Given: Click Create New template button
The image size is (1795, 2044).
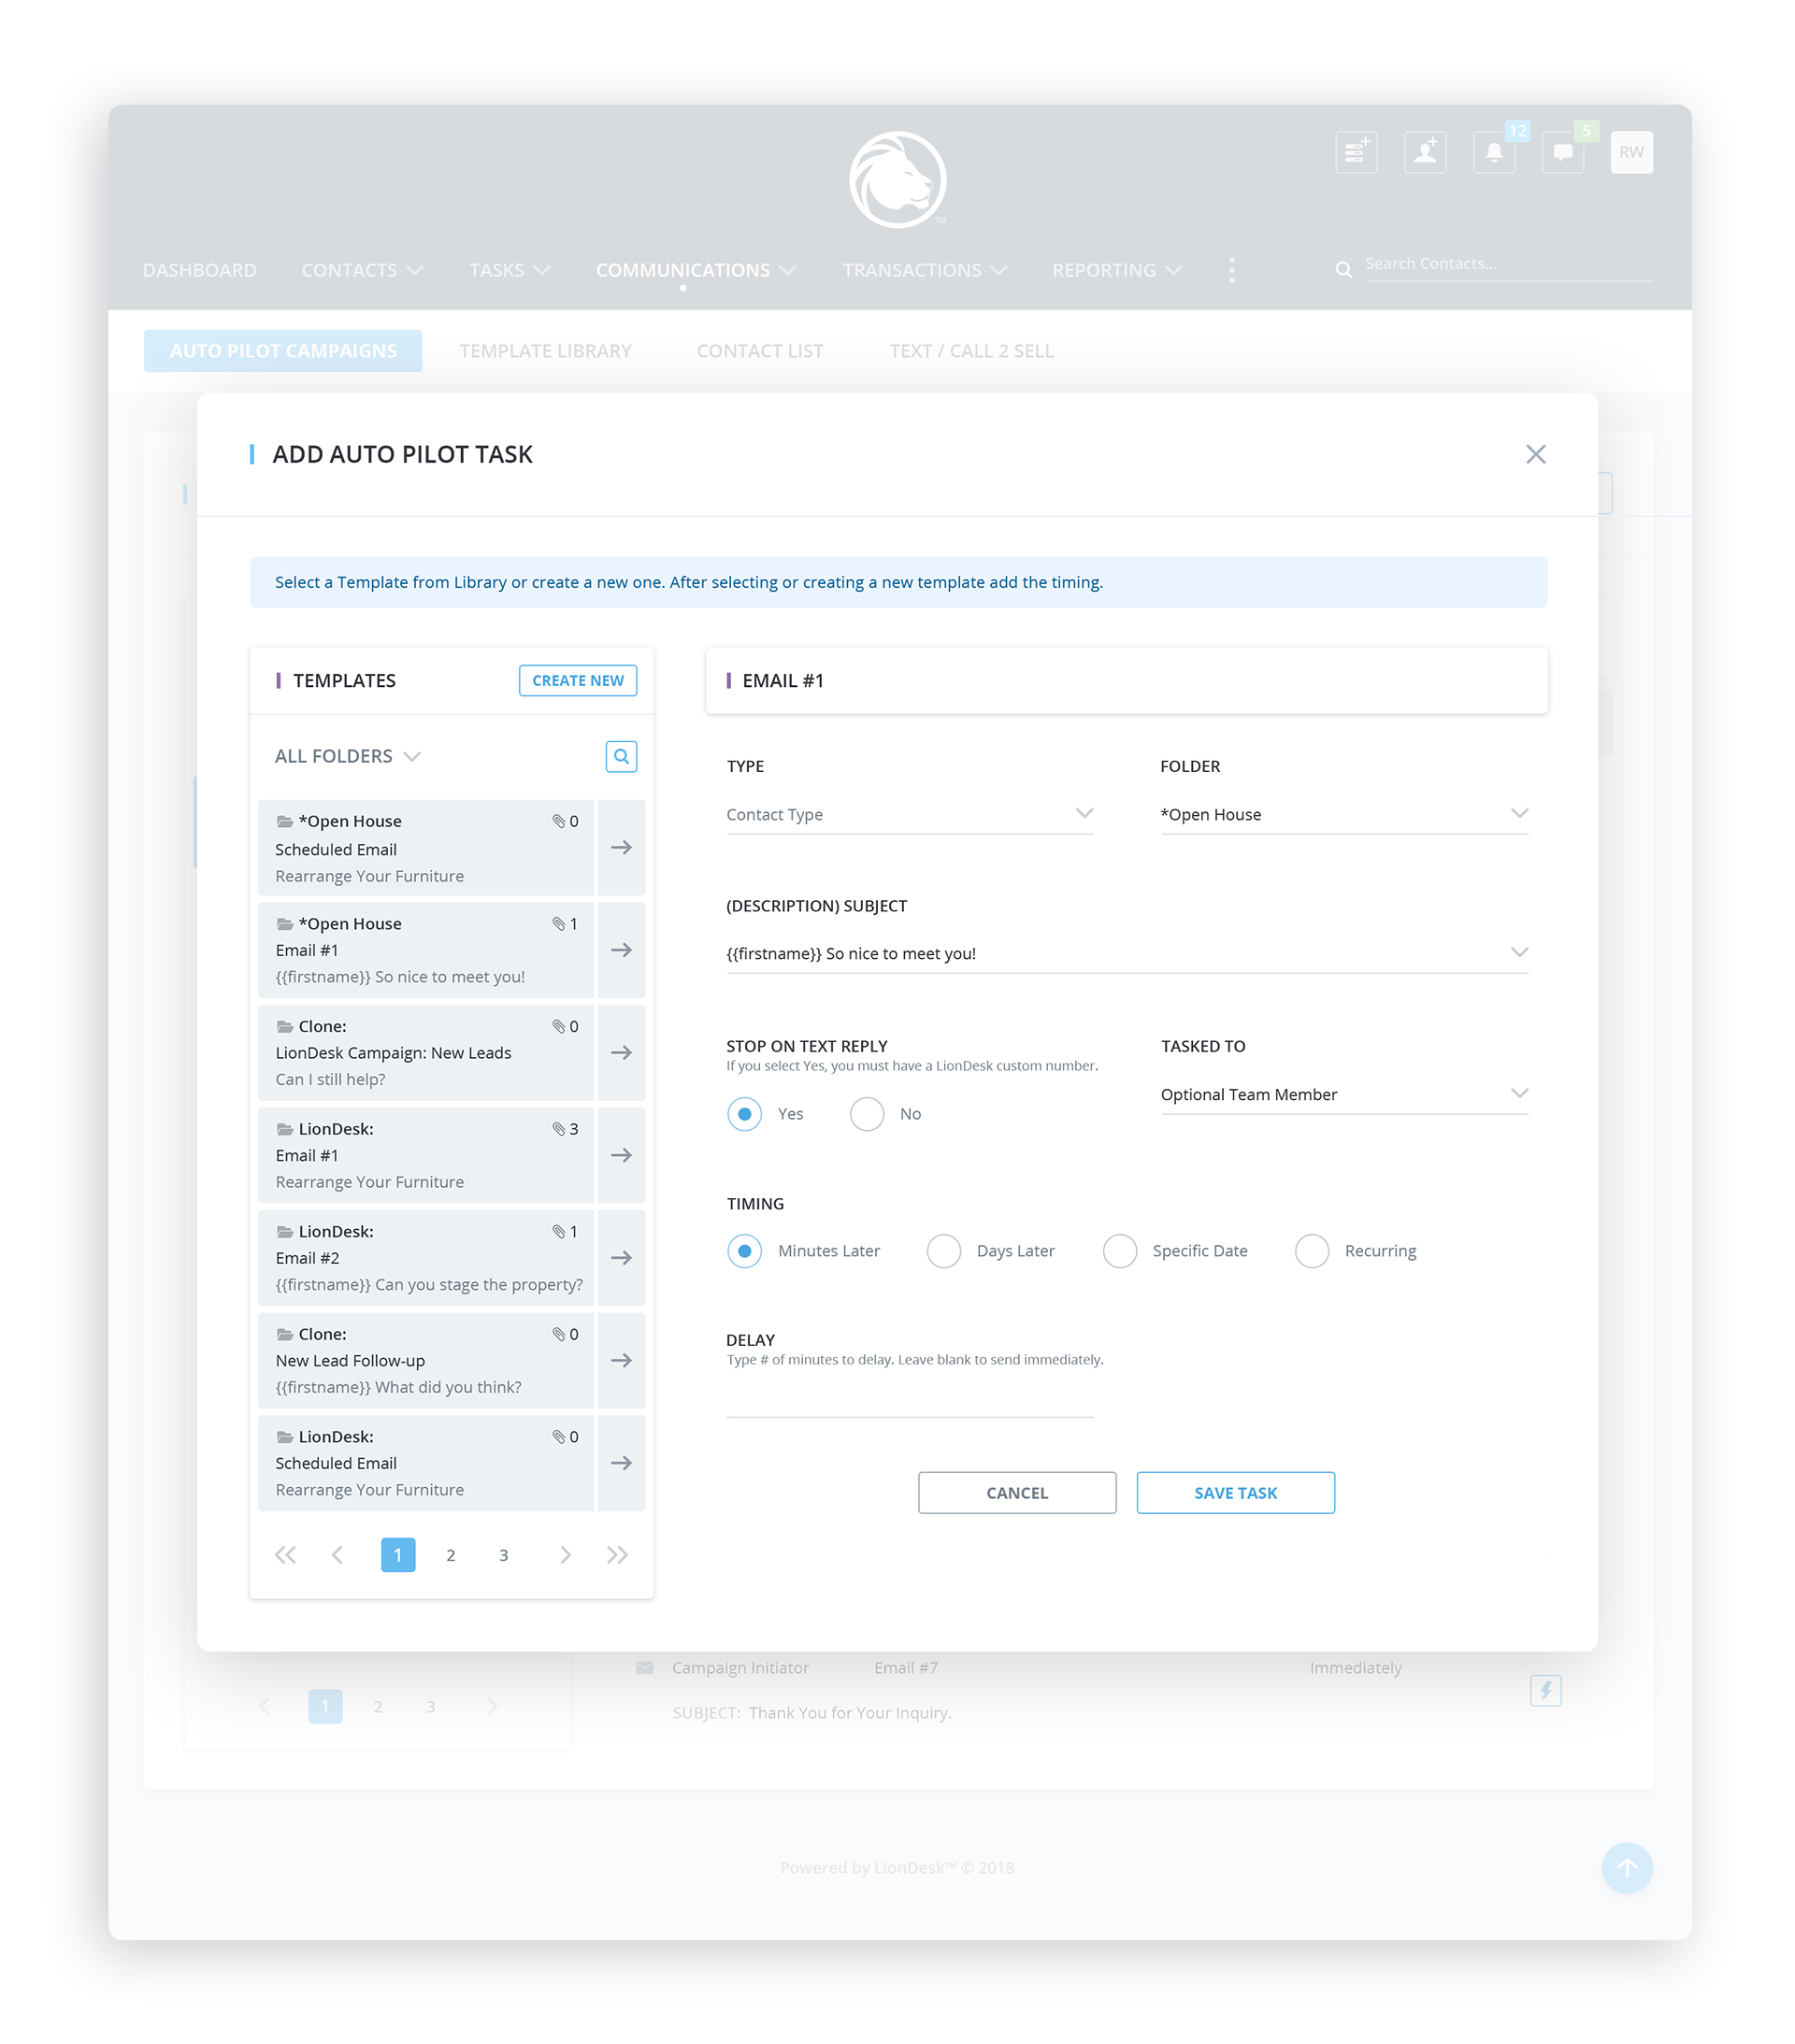Looking at the screenshot, I should pyautogui.click(x=578, y=680).
